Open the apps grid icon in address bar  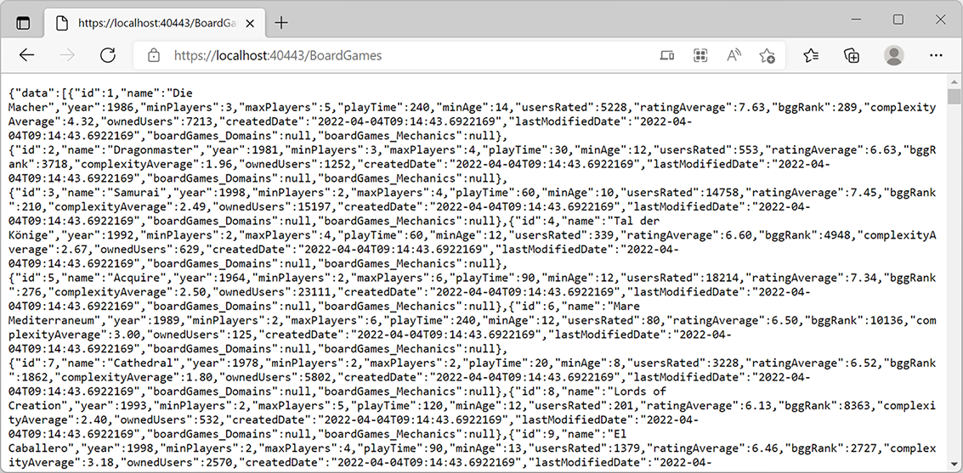coord(700,56)
